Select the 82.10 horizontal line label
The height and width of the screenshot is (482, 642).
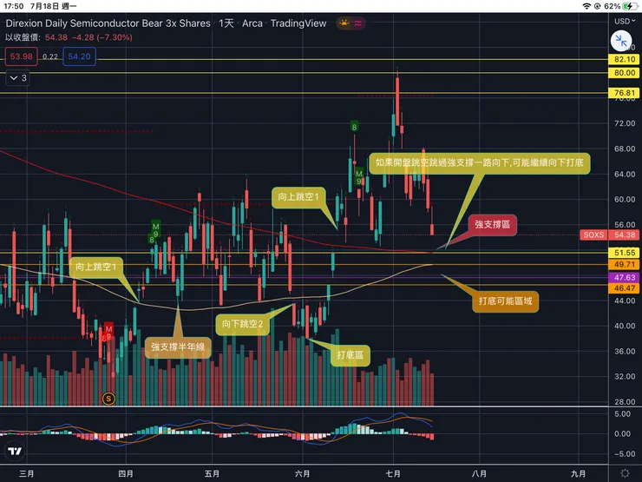(x=625, y=59)
